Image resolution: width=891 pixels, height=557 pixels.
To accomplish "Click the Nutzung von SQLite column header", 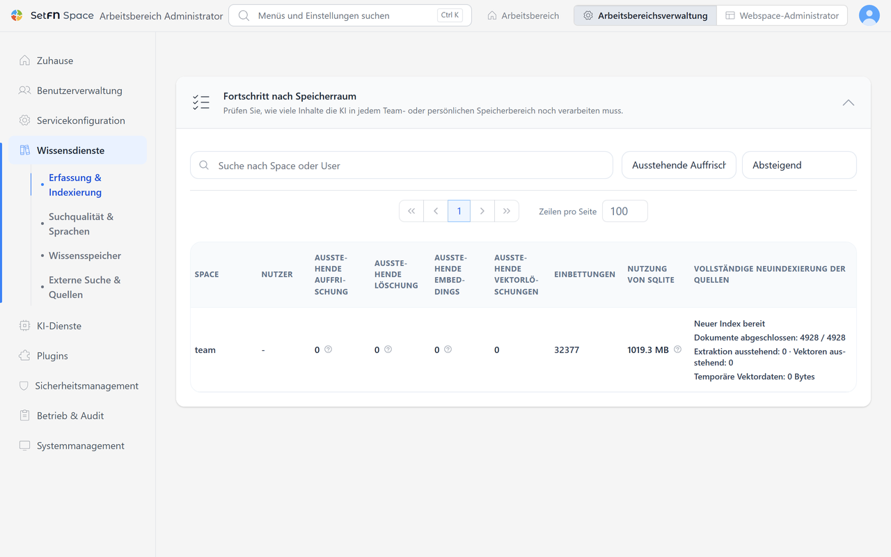I will (651, 274).
